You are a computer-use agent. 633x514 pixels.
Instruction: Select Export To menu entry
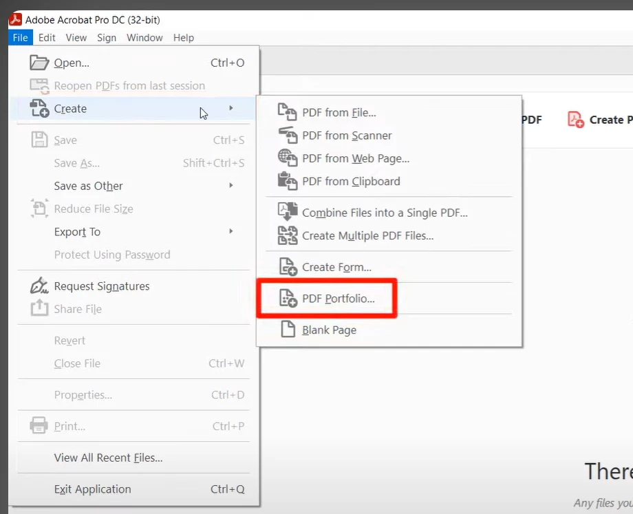click(133, 231)
